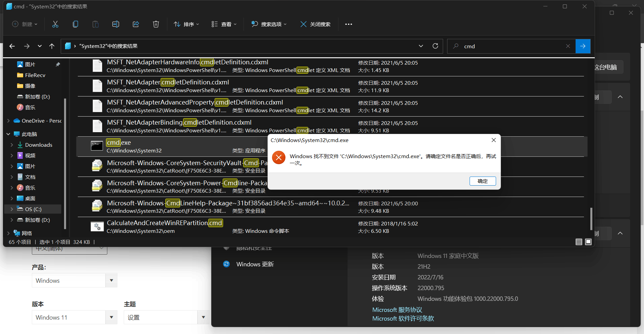Image resolution: width=644 pixels, height=334 pixels.
Task: Unpin 图片 from the sidebar
Action: (58, 64)
